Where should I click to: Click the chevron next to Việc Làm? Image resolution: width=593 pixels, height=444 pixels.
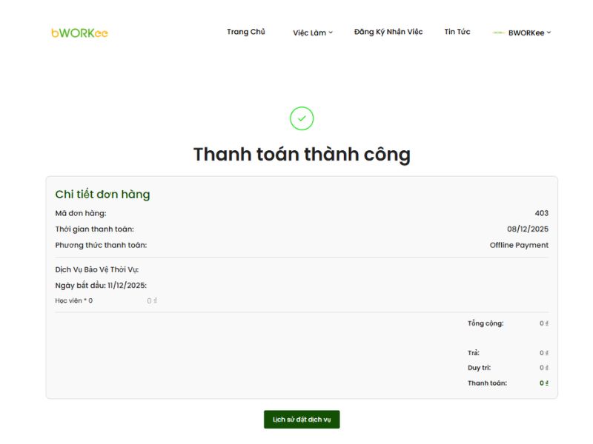click(x=331, y=33)
